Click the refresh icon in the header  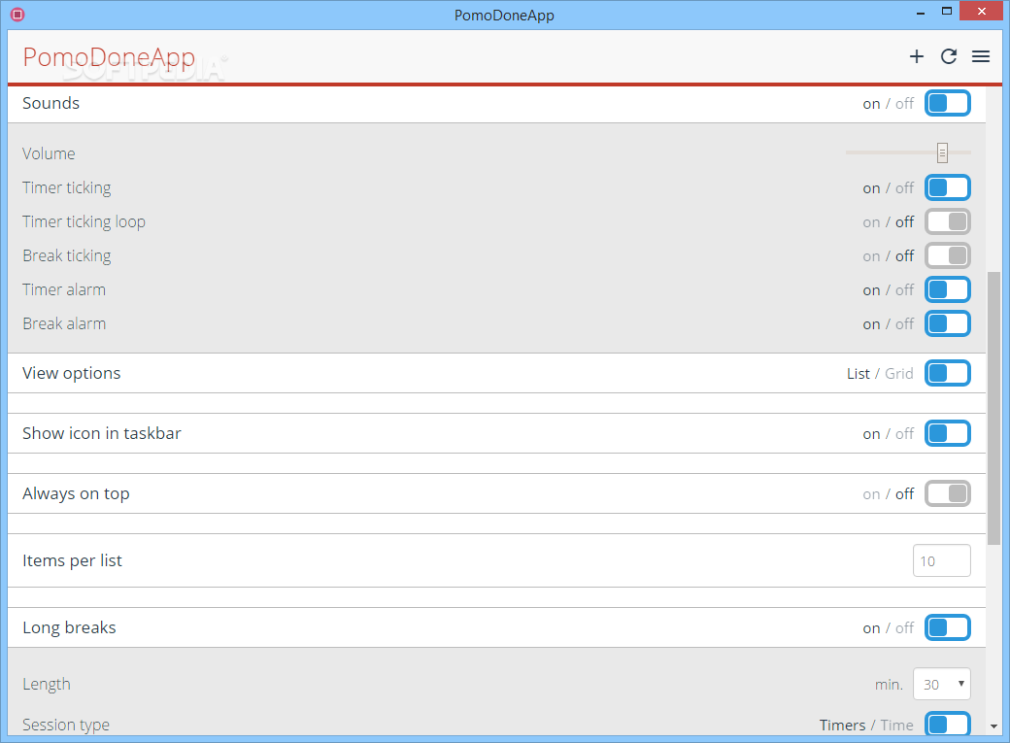pyautogui.click(x=948, y=56)
